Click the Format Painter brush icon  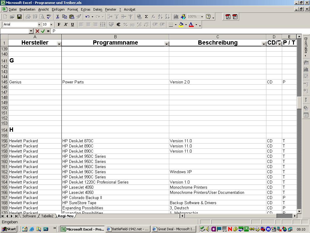click(79, 17)
